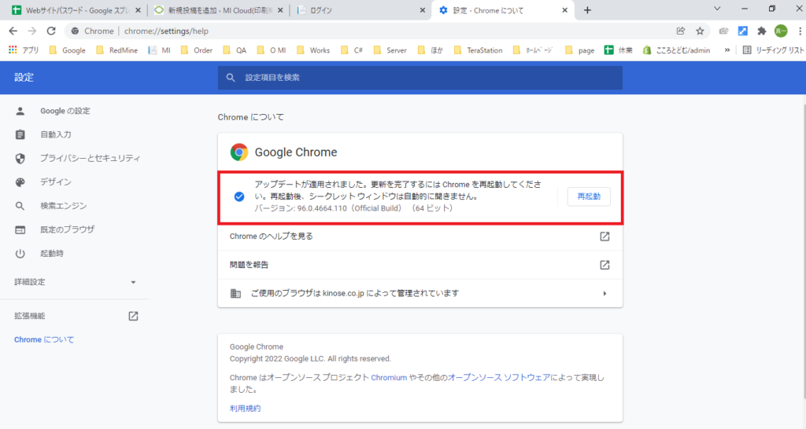Open デザイン settings section

pyautogui.click(x=56, y=181)
